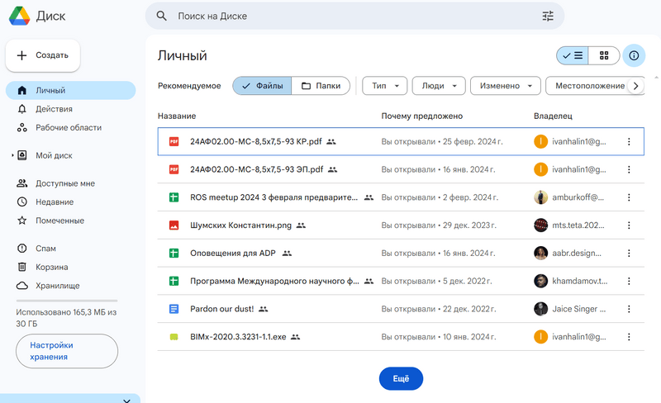Switch to grid view layout

(x=604, y=55)
